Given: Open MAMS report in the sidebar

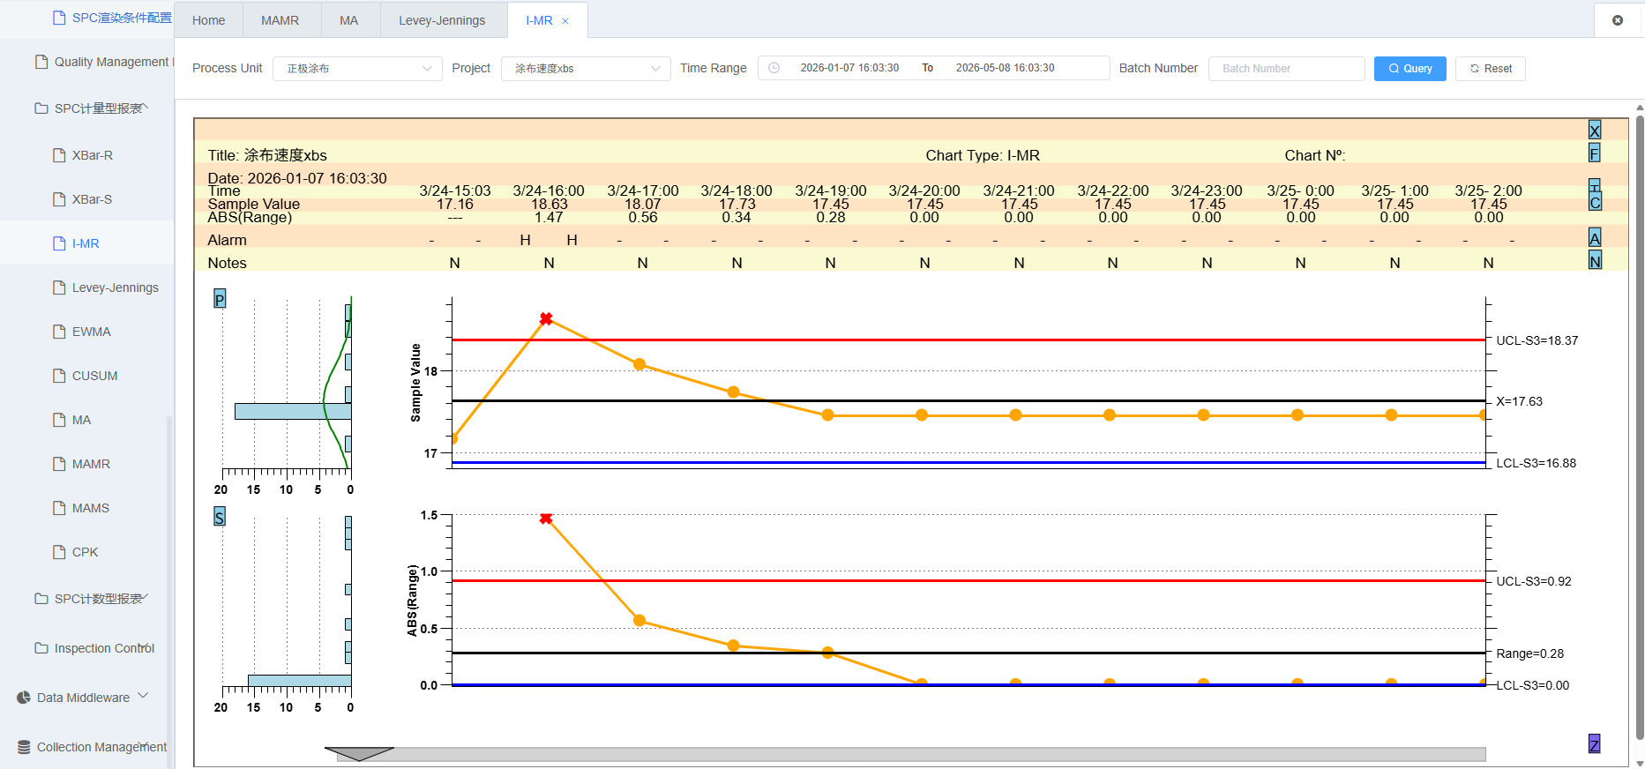Looking at the screenshot, I should point(88,508).
